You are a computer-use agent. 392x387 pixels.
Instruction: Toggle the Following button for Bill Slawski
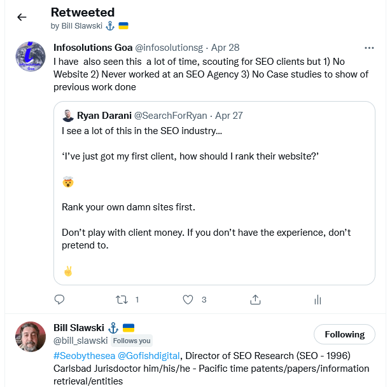(x=344, y=334)
